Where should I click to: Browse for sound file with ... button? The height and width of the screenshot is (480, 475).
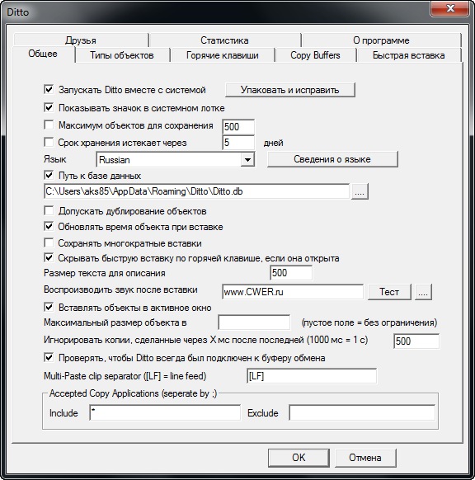(423, 292)
